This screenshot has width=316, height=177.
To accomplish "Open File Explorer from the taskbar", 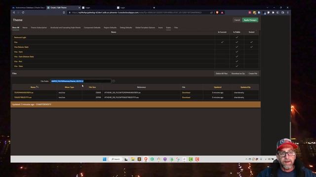I will tap(133, 159).
